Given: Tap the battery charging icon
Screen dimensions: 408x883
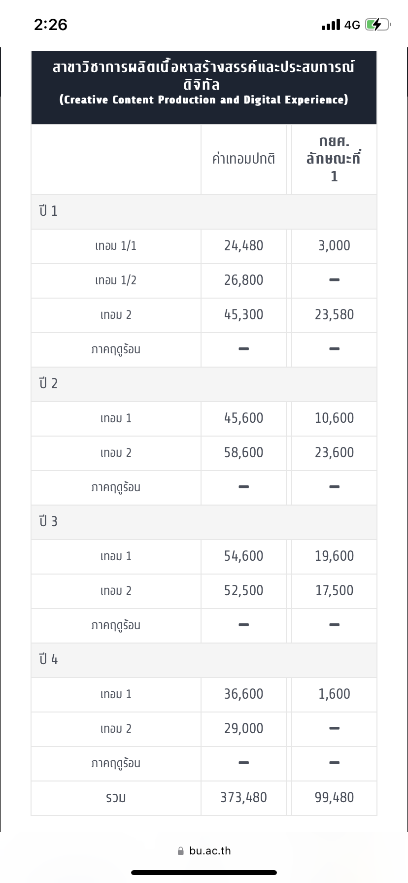Looking at the screenshot, I should pos(377,25).
